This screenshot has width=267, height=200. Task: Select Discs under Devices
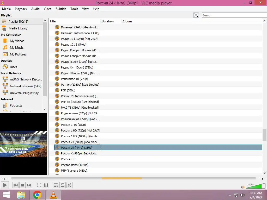(x=21, y=67)
